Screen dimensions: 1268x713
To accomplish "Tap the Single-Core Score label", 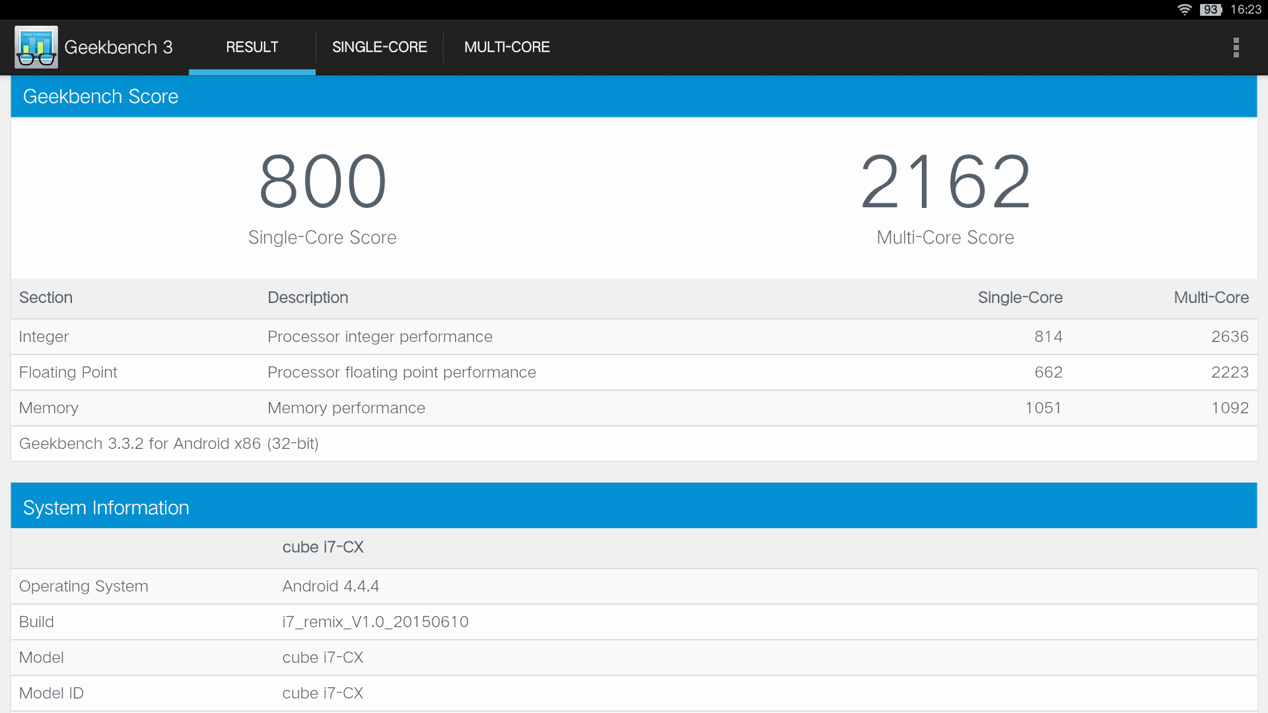I will tap(322, 238).
